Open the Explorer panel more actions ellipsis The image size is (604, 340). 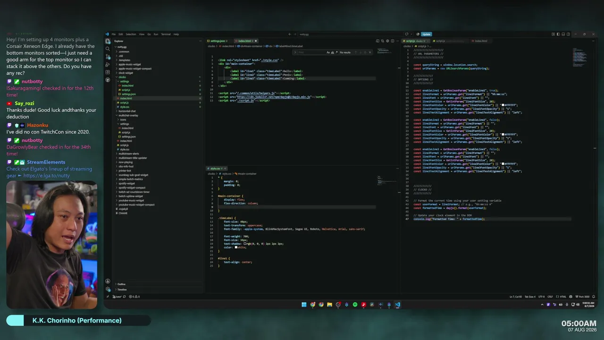201,41
